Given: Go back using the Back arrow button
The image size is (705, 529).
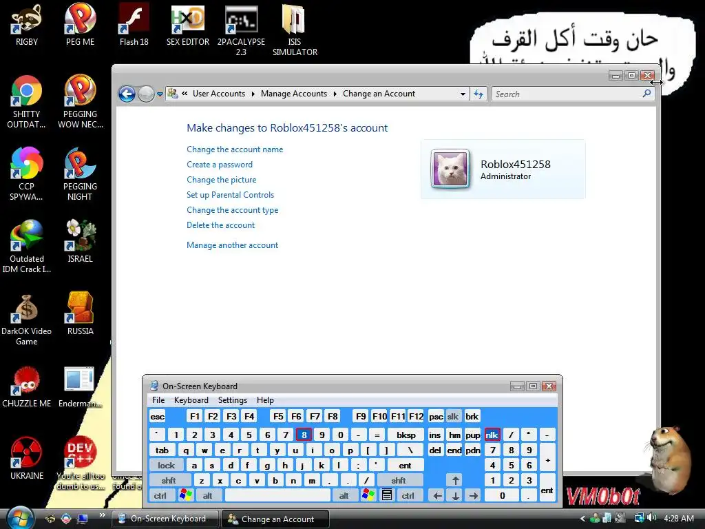Looking at the screenshot, I should 127,94.
